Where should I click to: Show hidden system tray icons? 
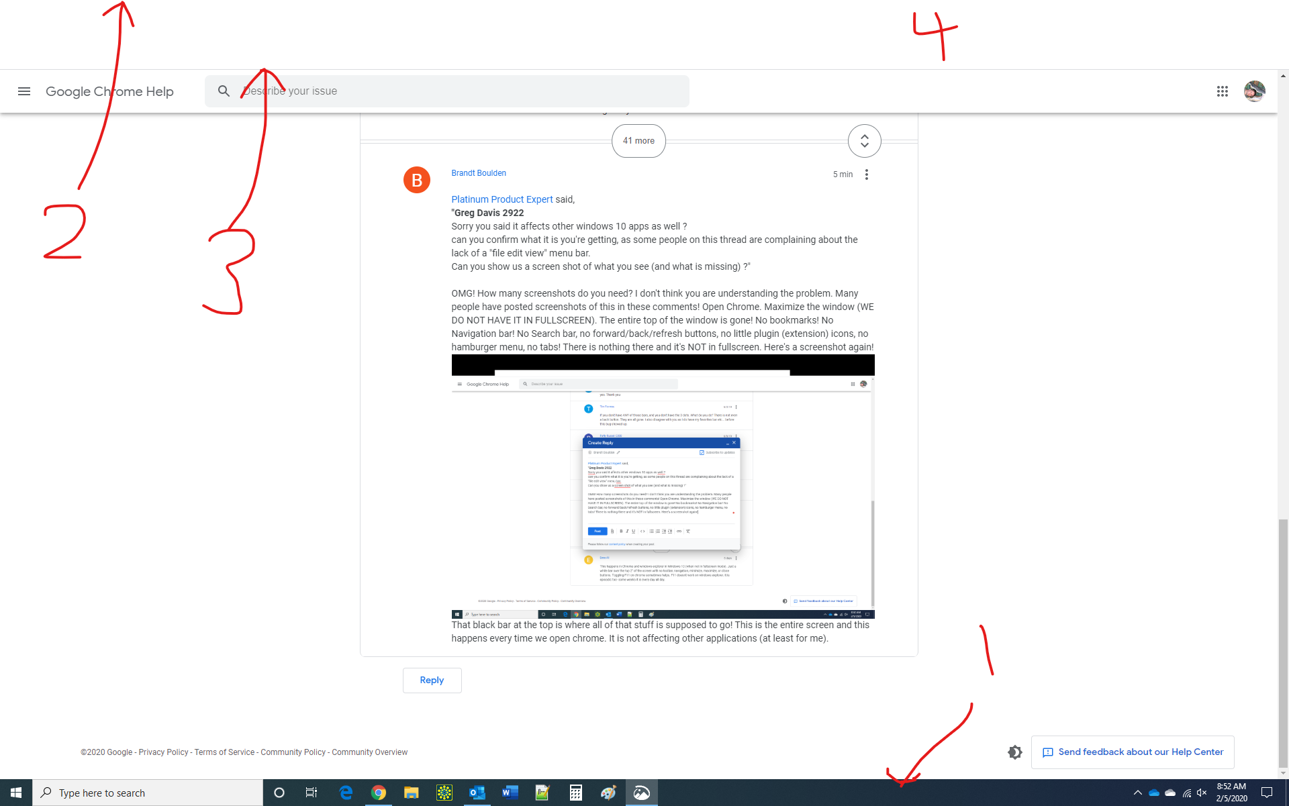coord(1137,793)
